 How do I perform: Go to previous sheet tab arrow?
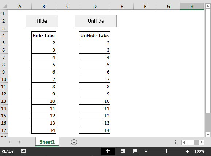point(9,142)
